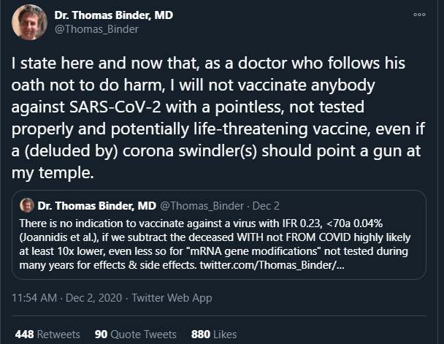444x344 pixels.
Task: Open the quoted tweet card body text
Action: pos(215,245)
